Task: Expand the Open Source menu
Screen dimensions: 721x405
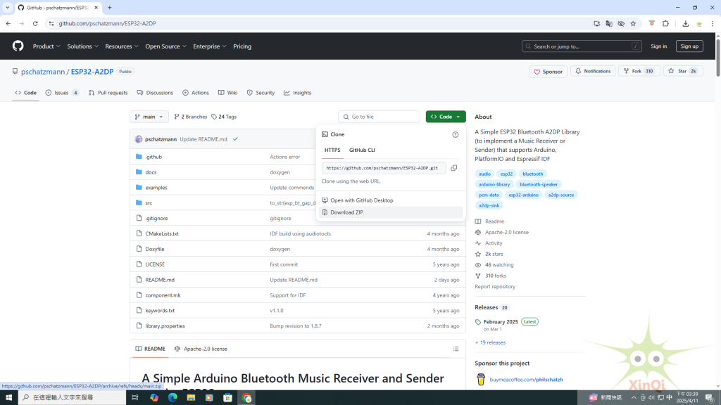Action: 165,46
